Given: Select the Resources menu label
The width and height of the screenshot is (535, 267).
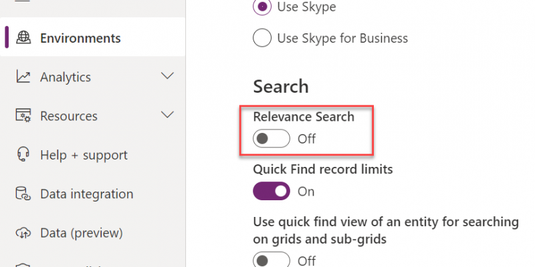Looking at the screenshot, I should [x=69, y=116].
